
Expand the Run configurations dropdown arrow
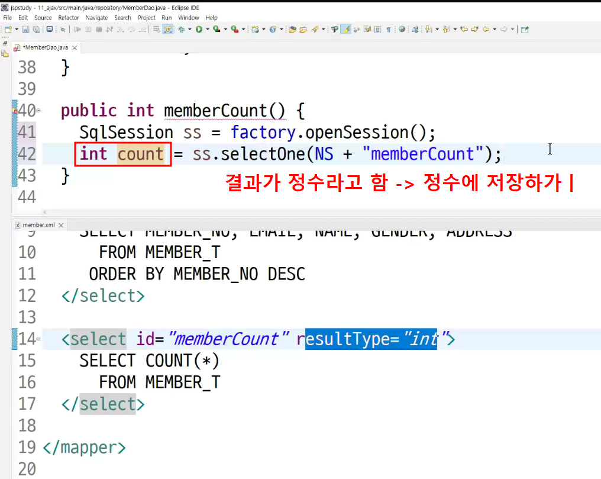coord(208,29)
